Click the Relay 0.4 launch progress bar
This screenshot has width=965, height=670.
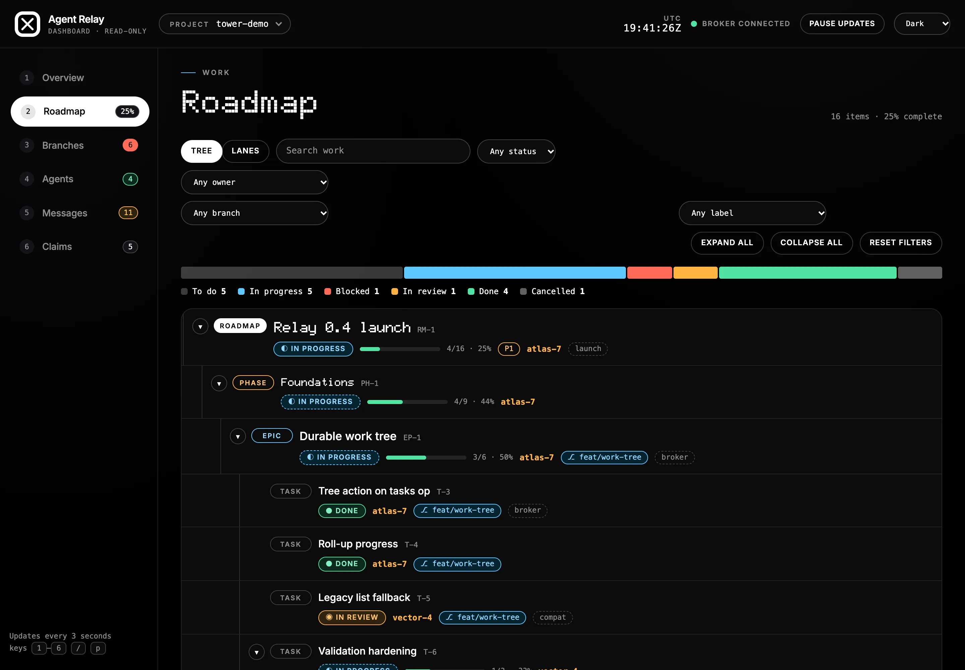(400, 349)
